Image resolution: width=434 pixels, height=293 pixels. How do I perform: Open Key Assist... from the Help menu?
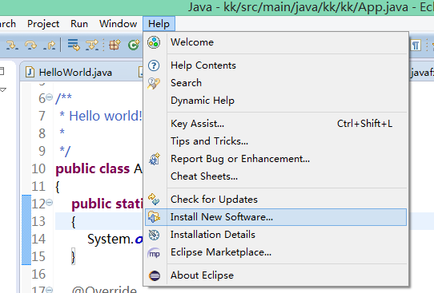click(x=275, y=124)
